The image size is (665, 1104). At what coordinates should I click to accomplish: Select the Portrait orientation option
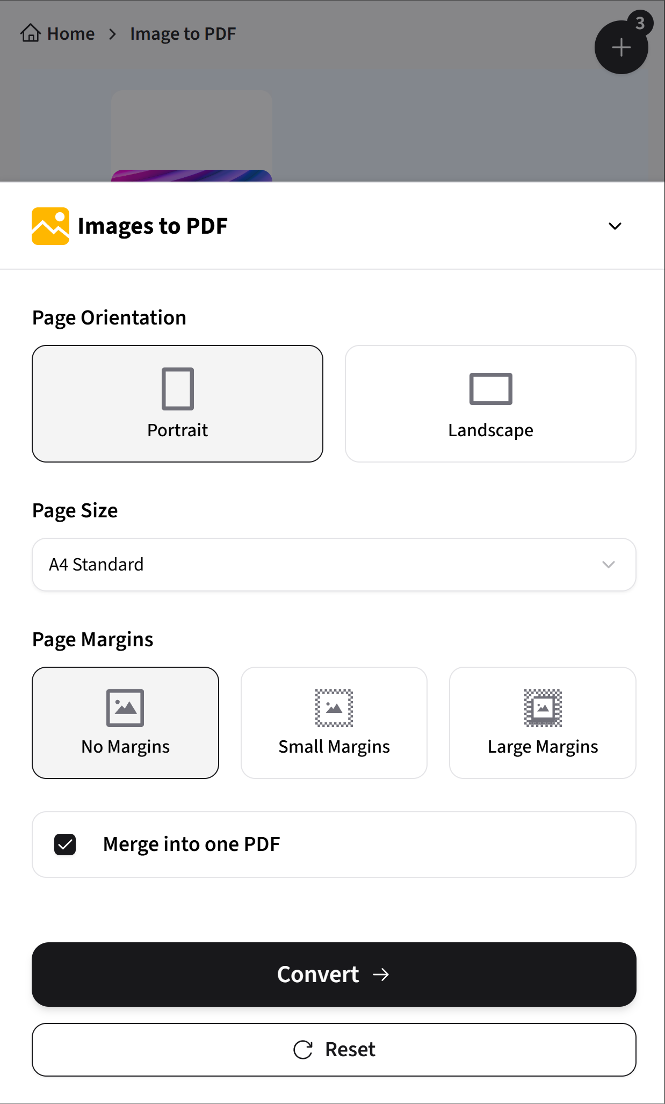177,403
